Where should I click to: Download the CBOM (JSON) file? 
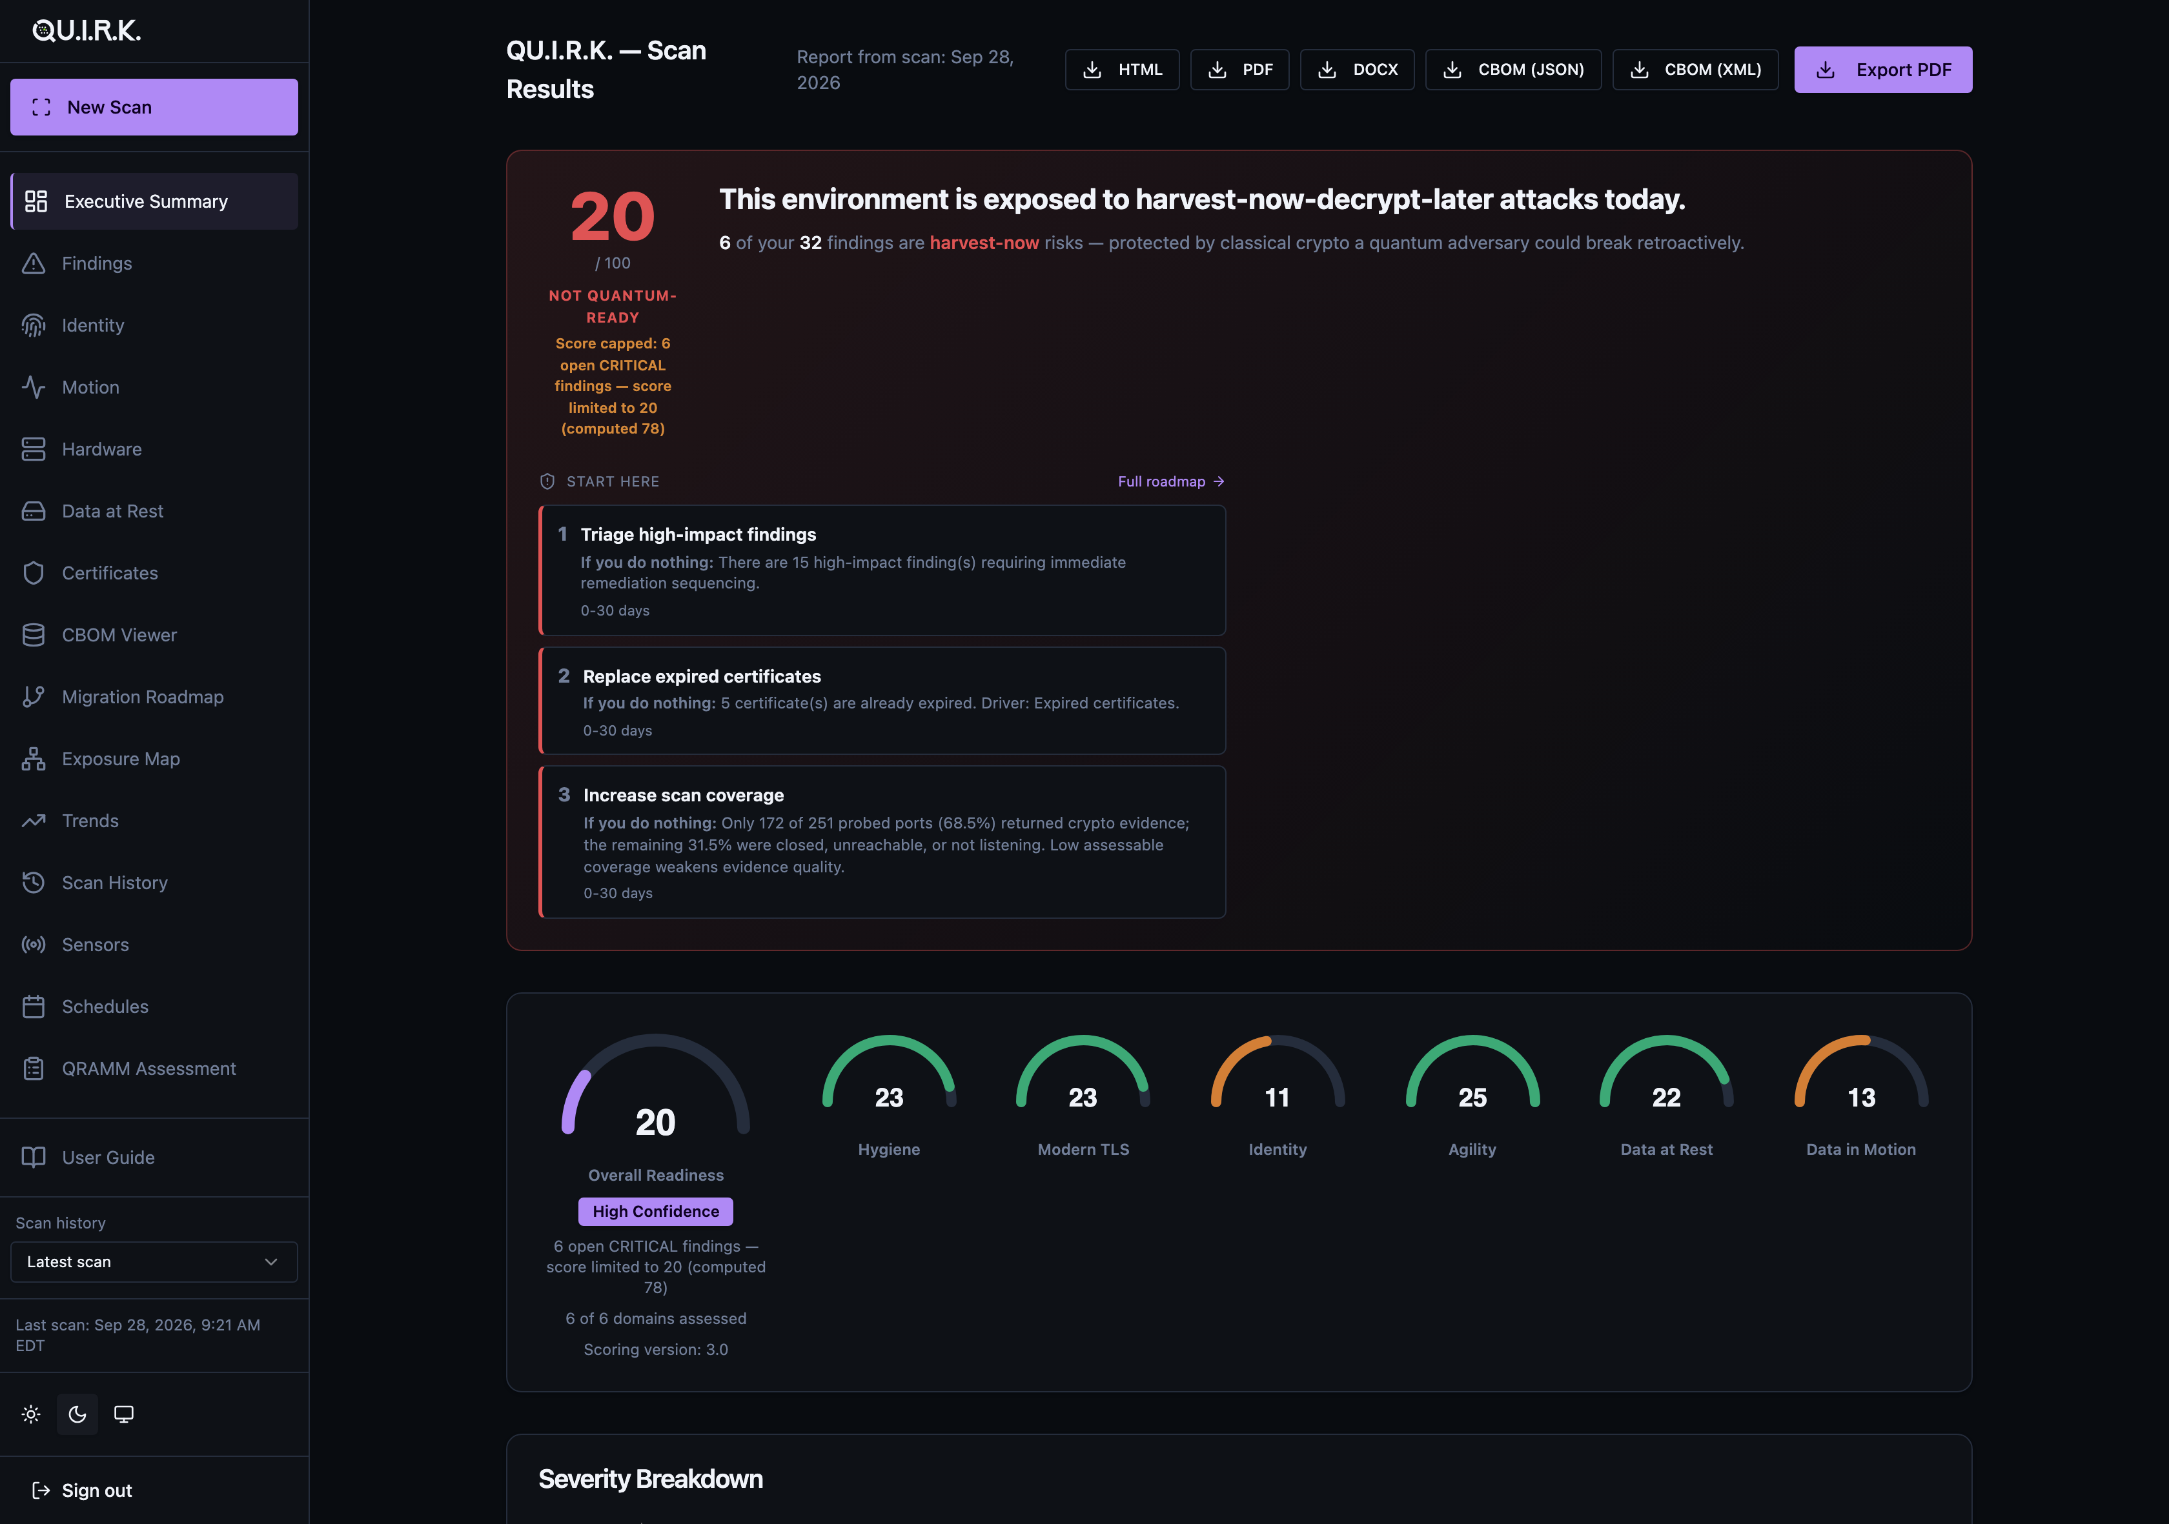1513,70
